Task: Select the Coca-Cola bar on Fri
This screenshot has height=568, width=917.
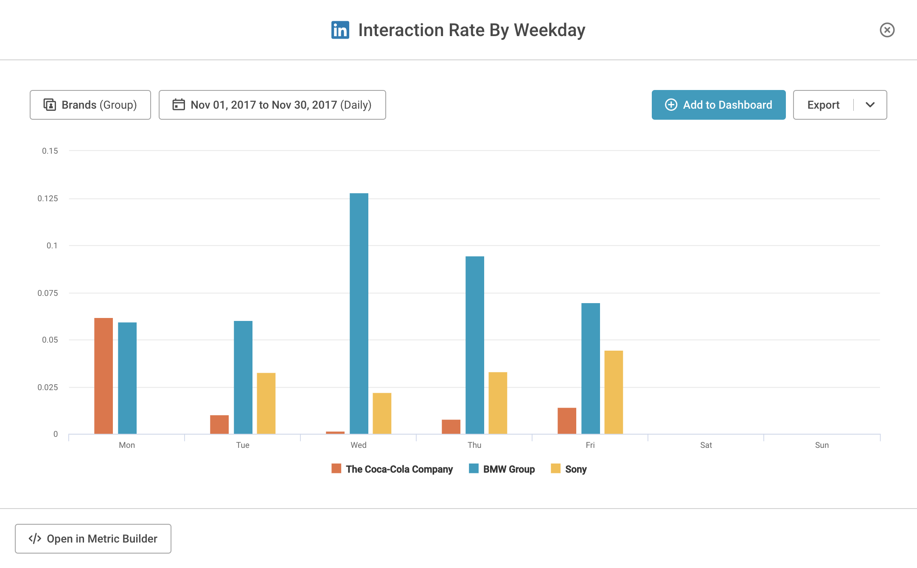Action: click(x=567, y=421)
